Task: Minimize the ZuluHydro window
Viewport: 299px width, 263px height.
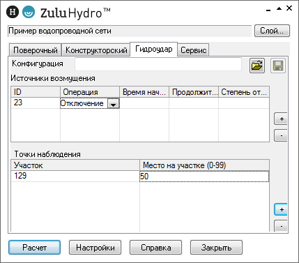Action: click(268, 10)
